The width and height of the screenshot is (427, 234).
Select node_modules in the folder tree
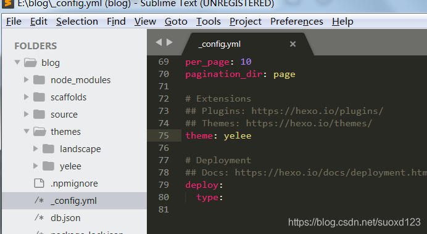pos(81,80)
